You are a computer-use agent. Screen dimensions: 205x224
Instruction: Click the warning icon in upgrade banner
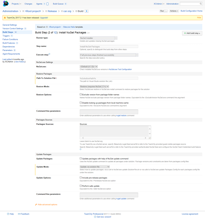click(5, 18)
